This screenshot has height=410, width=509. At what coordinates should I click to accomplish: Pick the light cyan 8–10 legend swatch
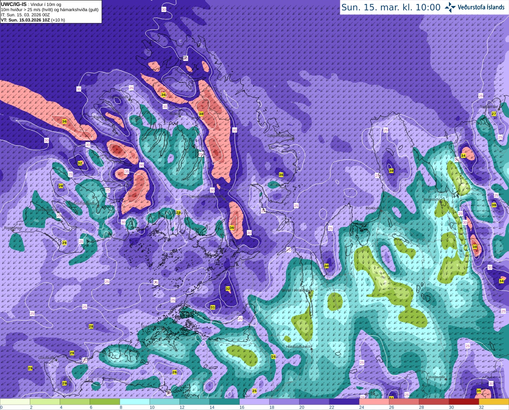point(135,402)
